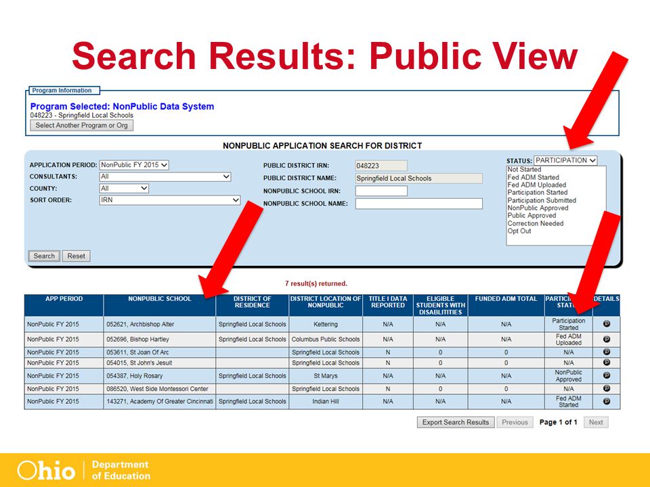
Task: Open the County dropdown
Action: 124,189
